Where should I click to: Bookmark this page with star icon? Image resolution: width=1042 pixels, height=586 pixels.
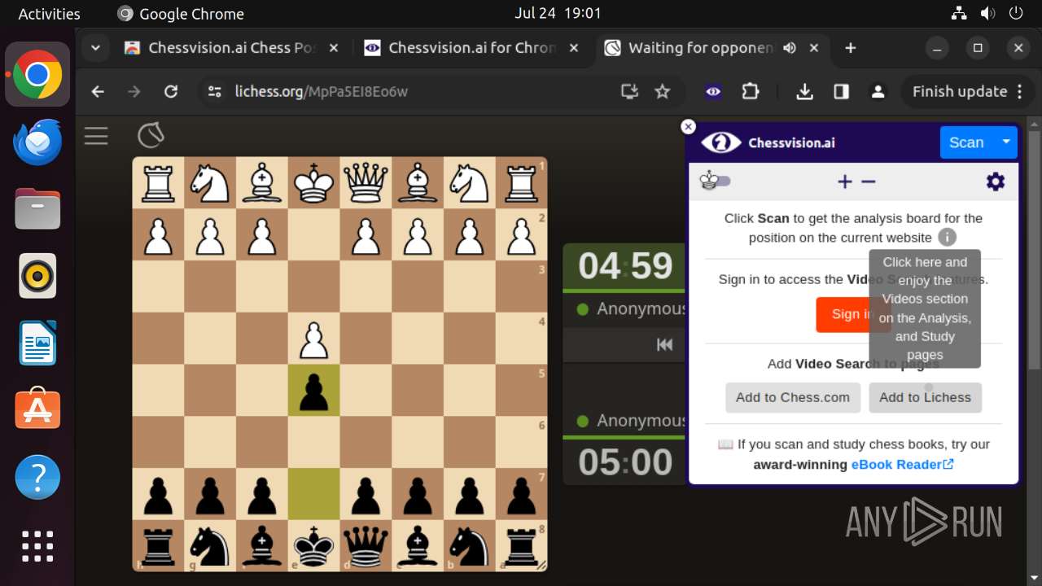(x=663, y=92)
